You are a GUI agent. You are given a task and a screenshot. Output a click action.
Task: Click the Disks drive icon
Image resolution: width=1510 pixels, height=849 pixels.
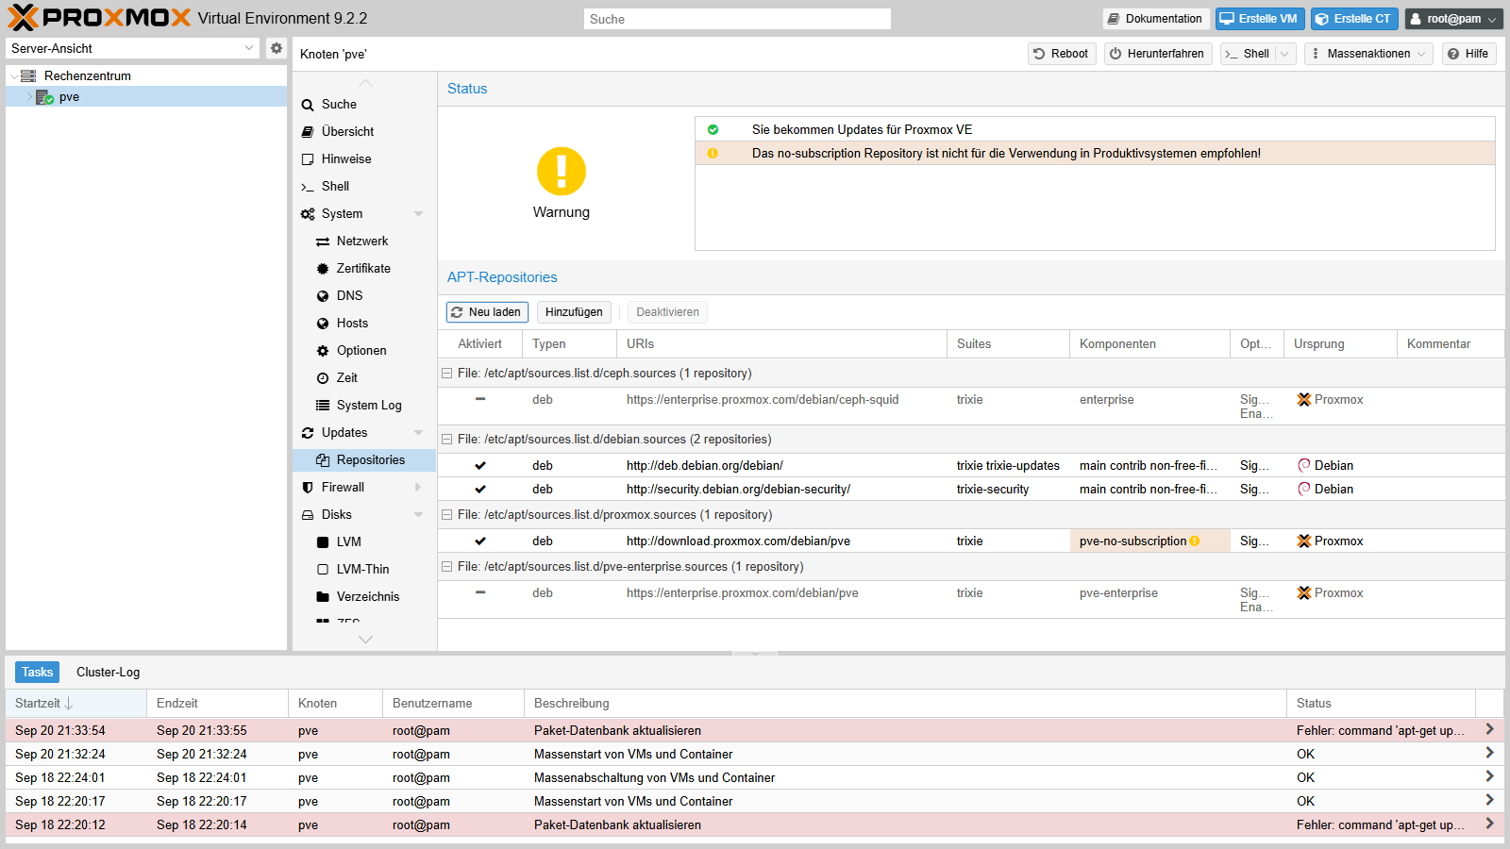(x=308, y=515)
